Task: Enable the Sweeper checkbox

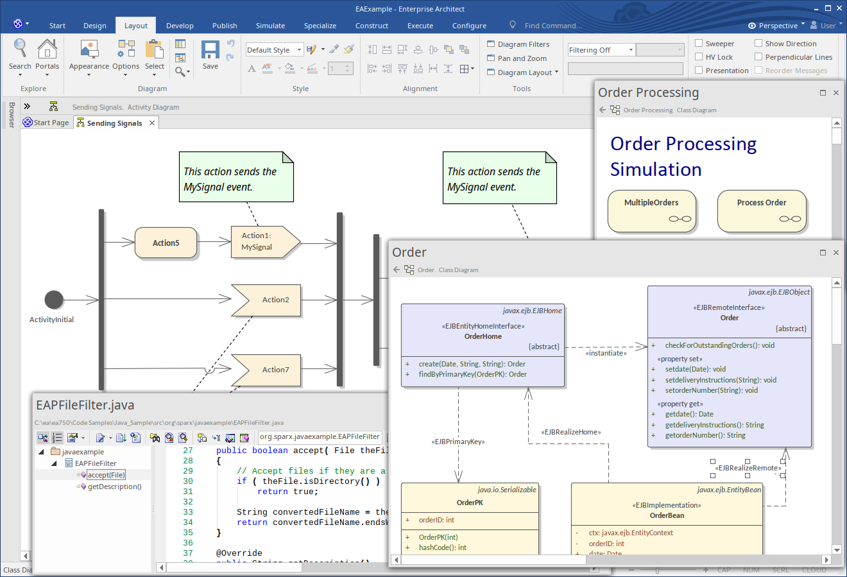Action: [699, 44]
